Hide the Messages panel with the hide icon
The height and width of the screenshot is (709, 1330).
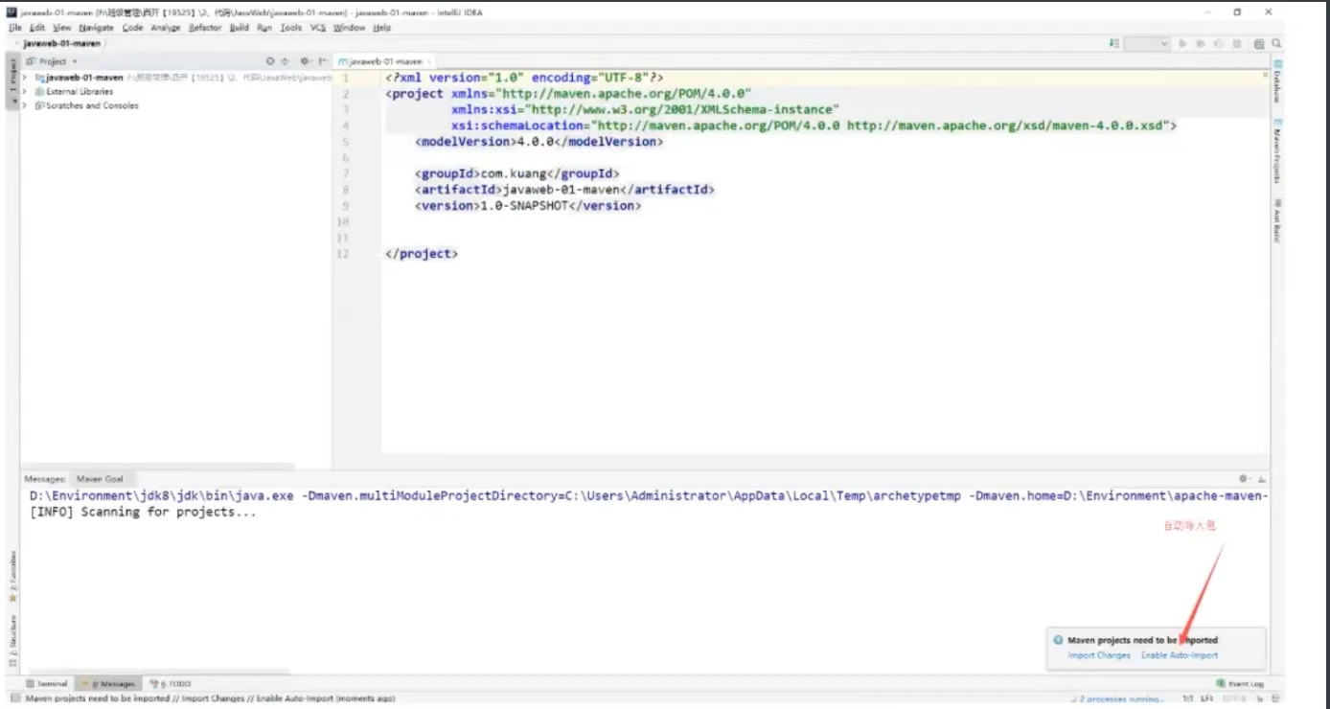point(1261,478)
